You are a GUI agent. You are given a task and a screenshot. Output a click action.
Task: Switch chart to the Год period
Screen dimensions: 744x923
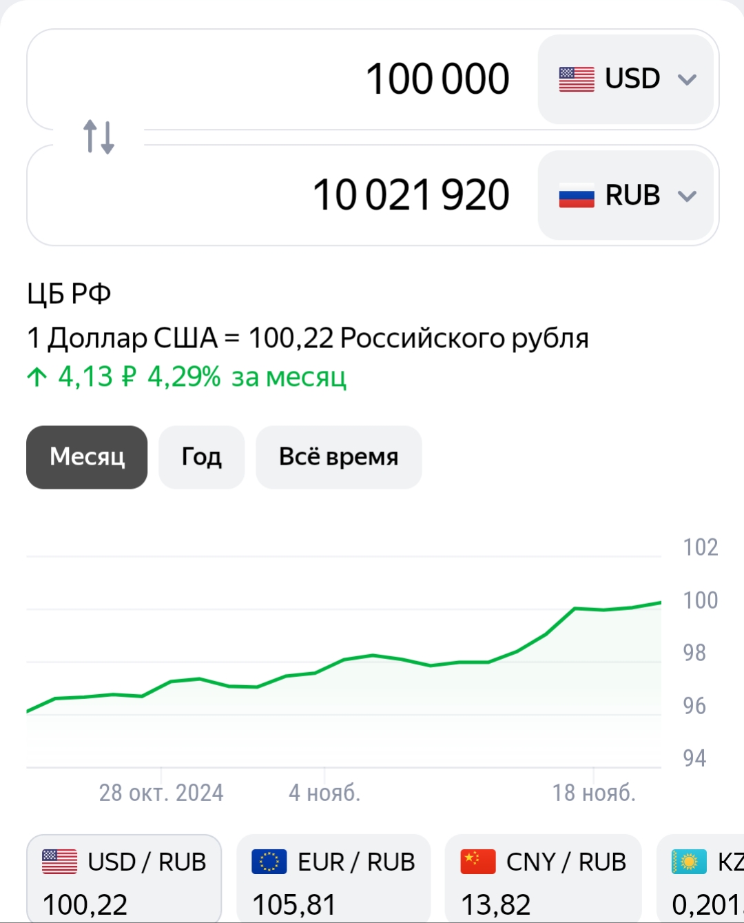[201, 457]
